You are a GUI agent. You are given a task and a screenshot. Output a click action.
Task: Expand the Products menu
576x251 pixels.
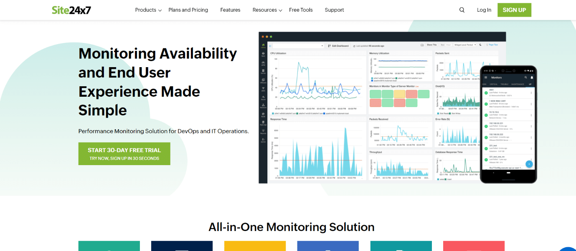pyautogui.click(x=148, y=10)
